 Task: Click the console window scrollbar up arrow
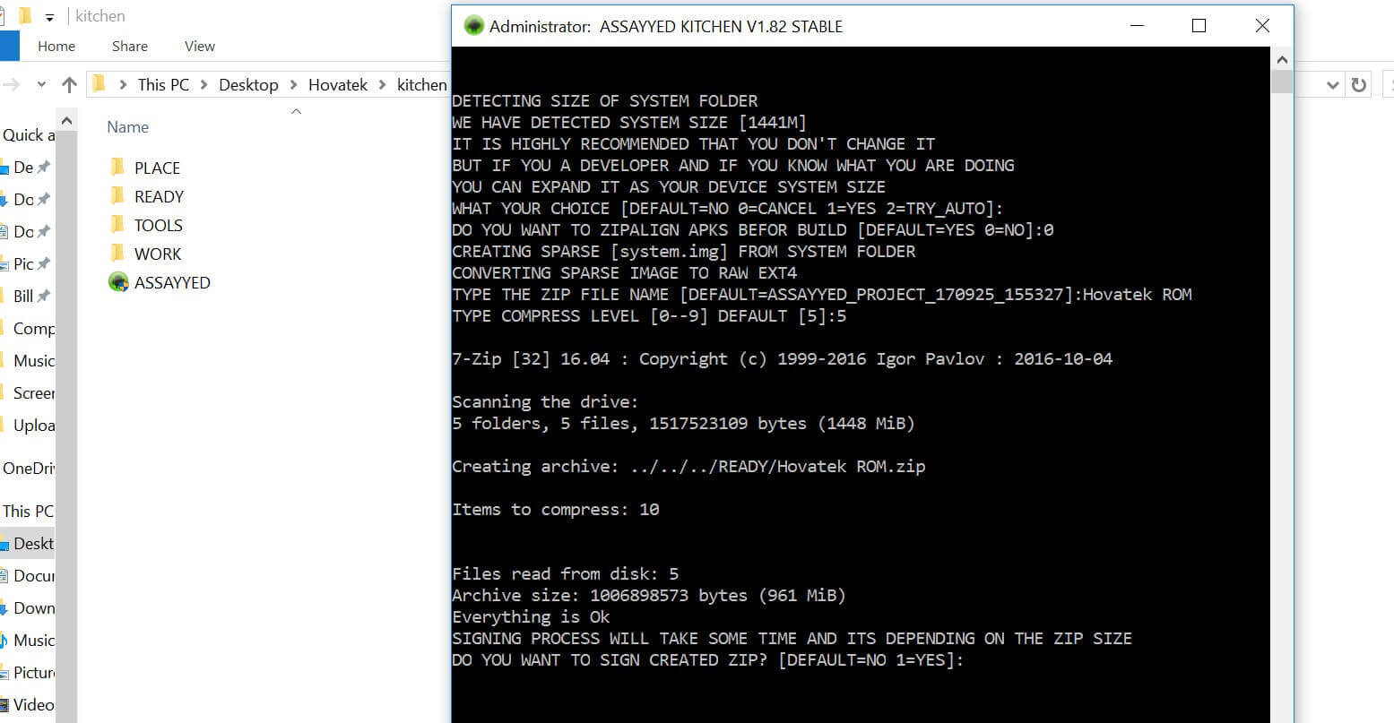[1282, 58]
